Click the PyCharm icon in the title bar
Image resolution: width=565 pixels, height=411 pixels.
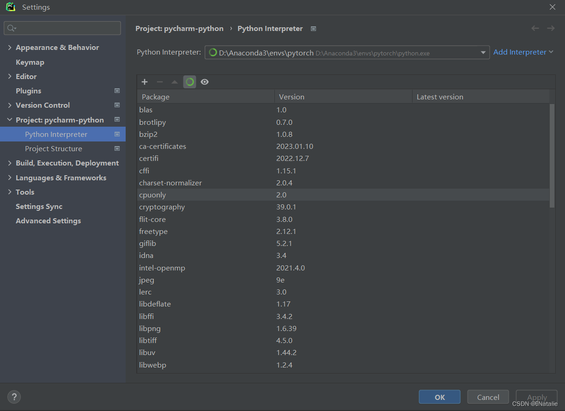pyautogui.click(x=10, y=7)
